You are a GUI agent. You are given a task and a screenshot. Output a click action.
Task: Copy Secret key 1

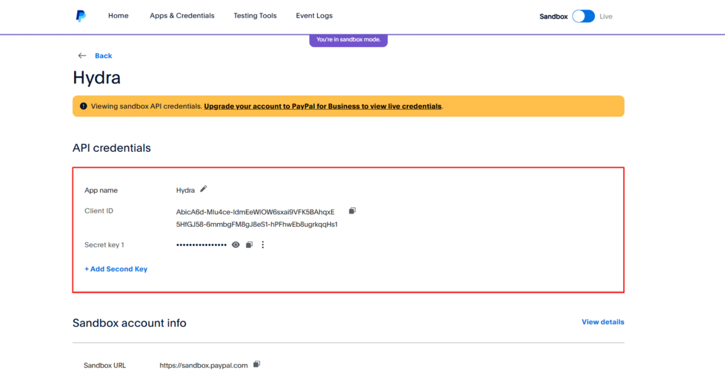[x=249, y=245]
